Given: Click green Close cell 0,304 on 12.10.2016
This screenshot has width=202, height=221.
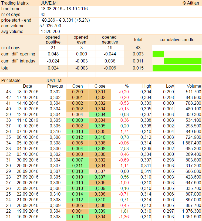Looking at the screenshot, I should pyautogui.click(x=100, y=115).
